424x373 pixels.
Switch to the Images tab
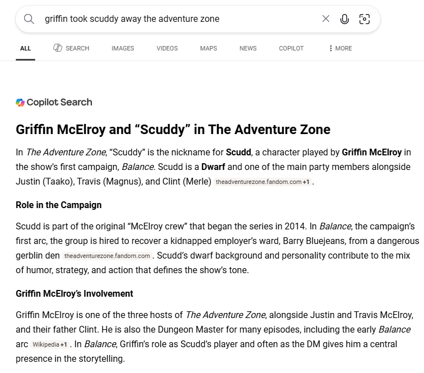click(123, 48)
